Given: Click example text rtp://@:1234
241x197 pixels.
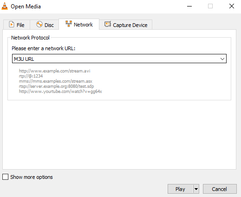Looking at the screenshot, I should [x=31, y=76].
